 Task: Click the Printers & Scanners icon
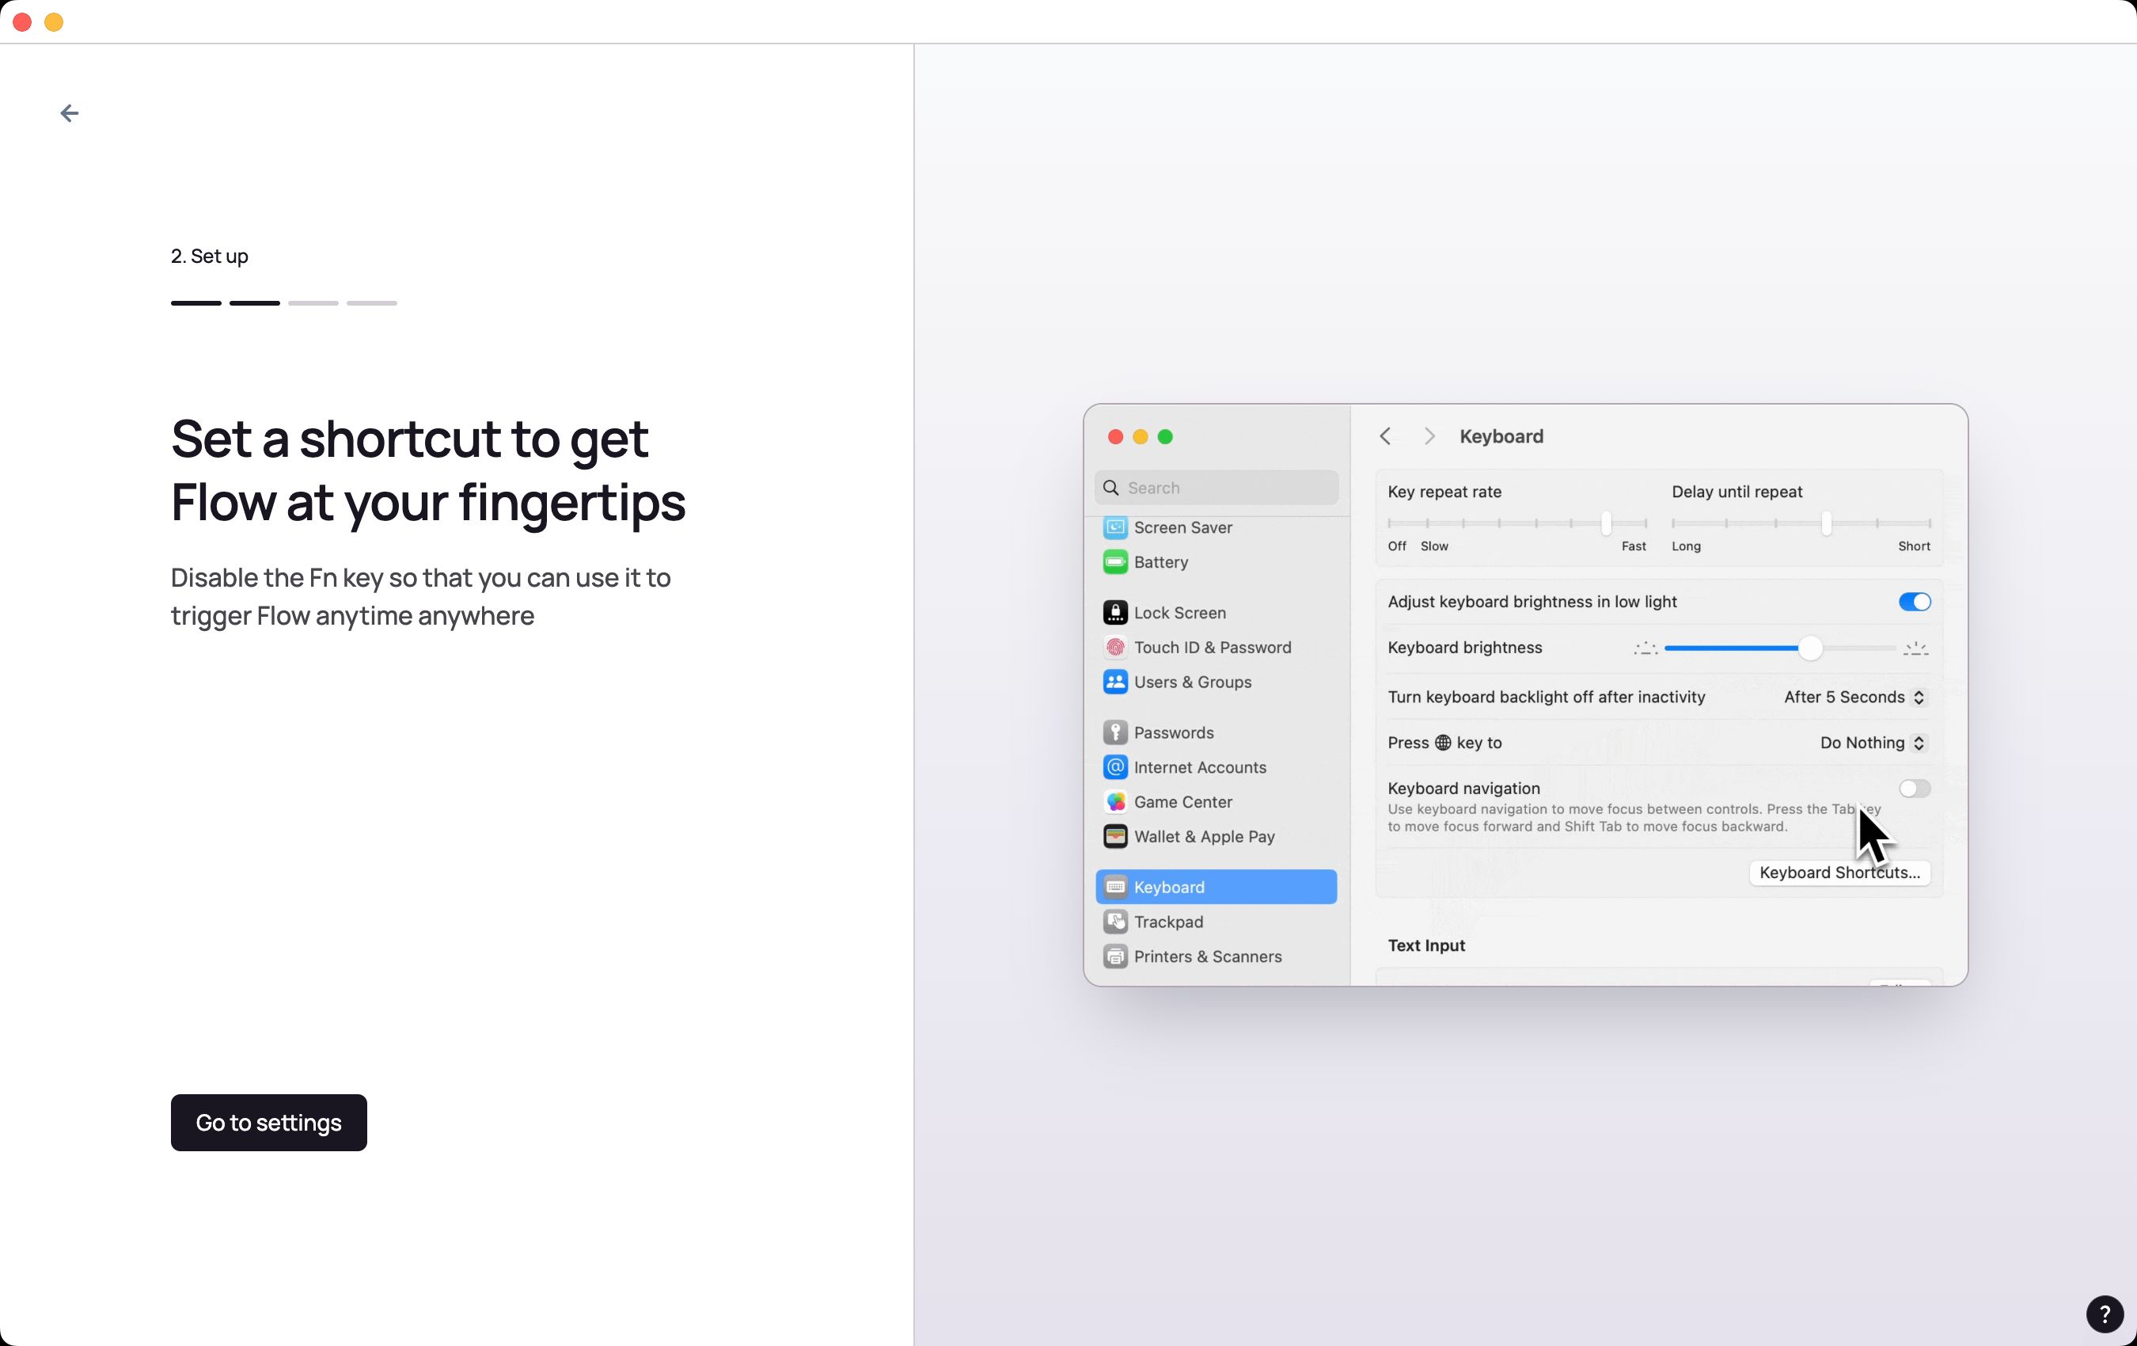(x=1114, y=955)
